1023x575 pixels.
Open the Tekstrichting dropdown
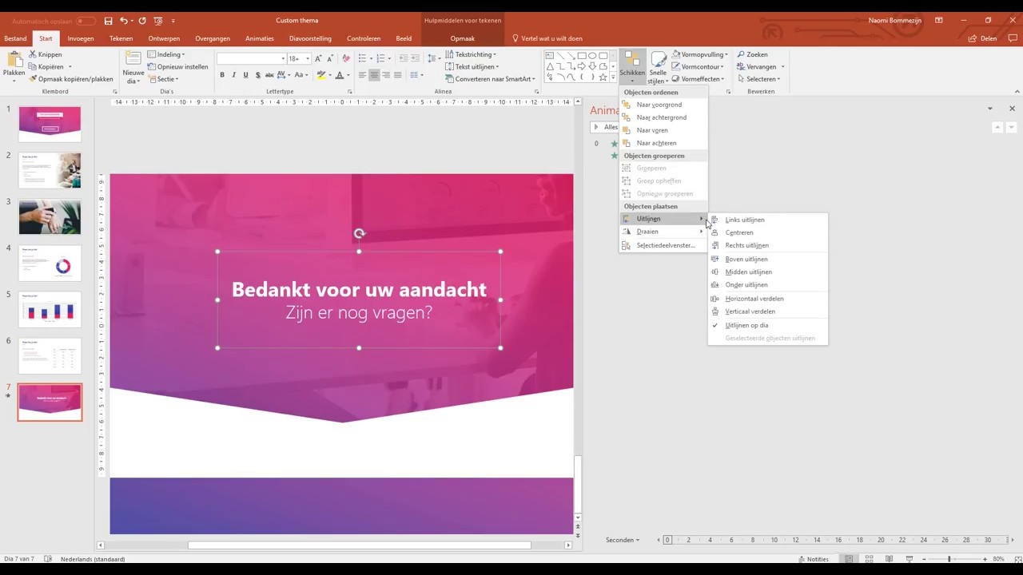470,54
